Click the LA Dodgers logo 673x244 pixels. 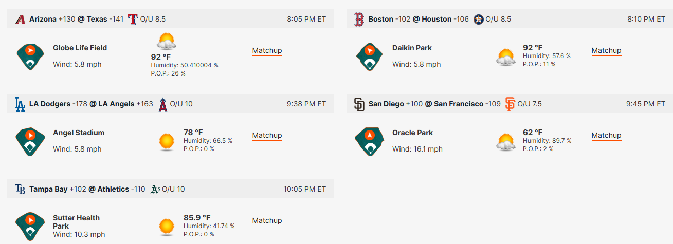click(20, 104)
